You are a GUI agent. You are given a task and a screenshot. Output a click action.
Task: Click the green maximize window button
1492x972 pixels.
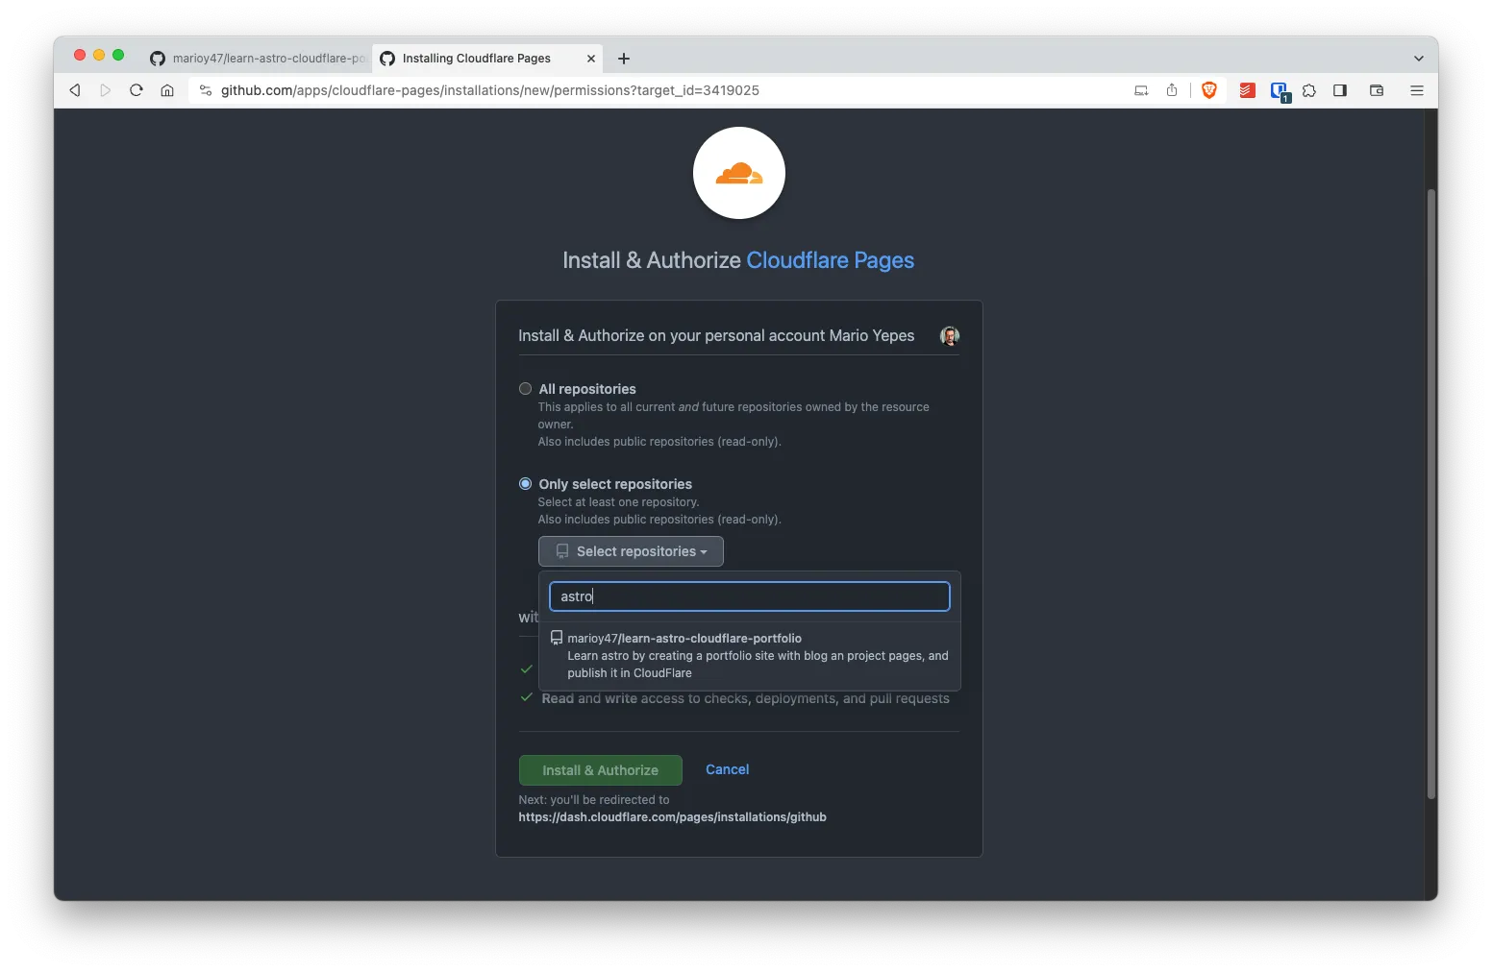tap(118, 55)
